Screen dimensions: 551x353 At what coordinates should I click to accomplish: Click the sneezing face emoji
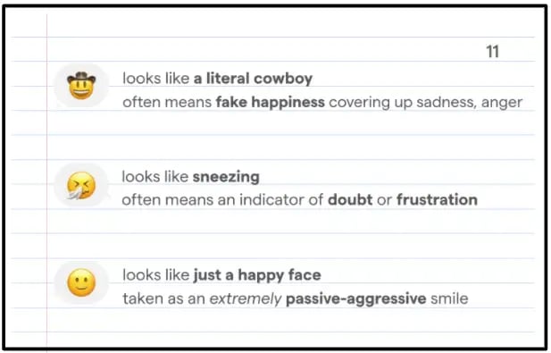pos(81,186)
